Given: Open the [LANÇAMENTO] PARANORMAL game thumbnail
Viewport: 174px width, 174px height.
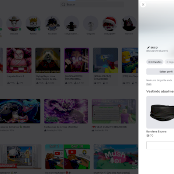Looking at the screenshot, I should click(77, 60).
